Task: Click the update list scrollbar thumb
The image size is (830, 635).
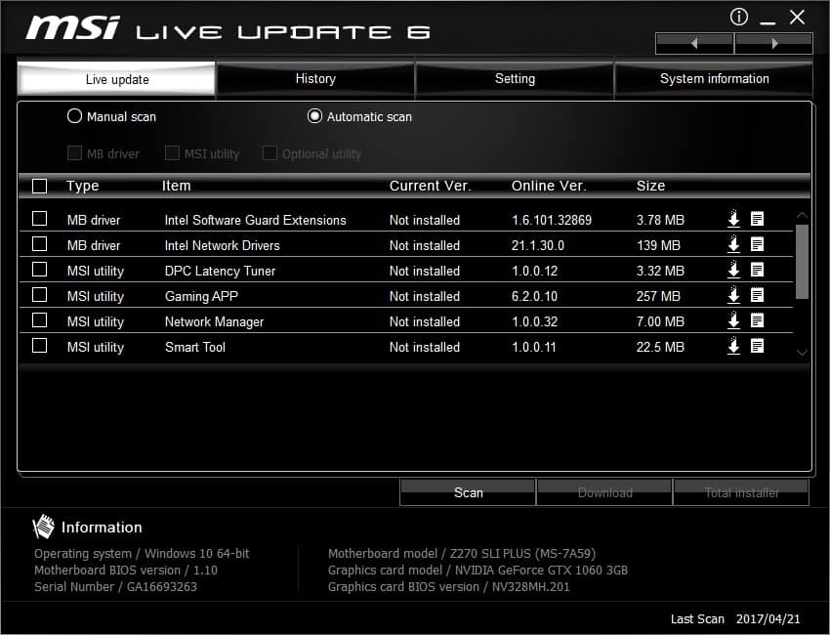Action: click(802, 262)
